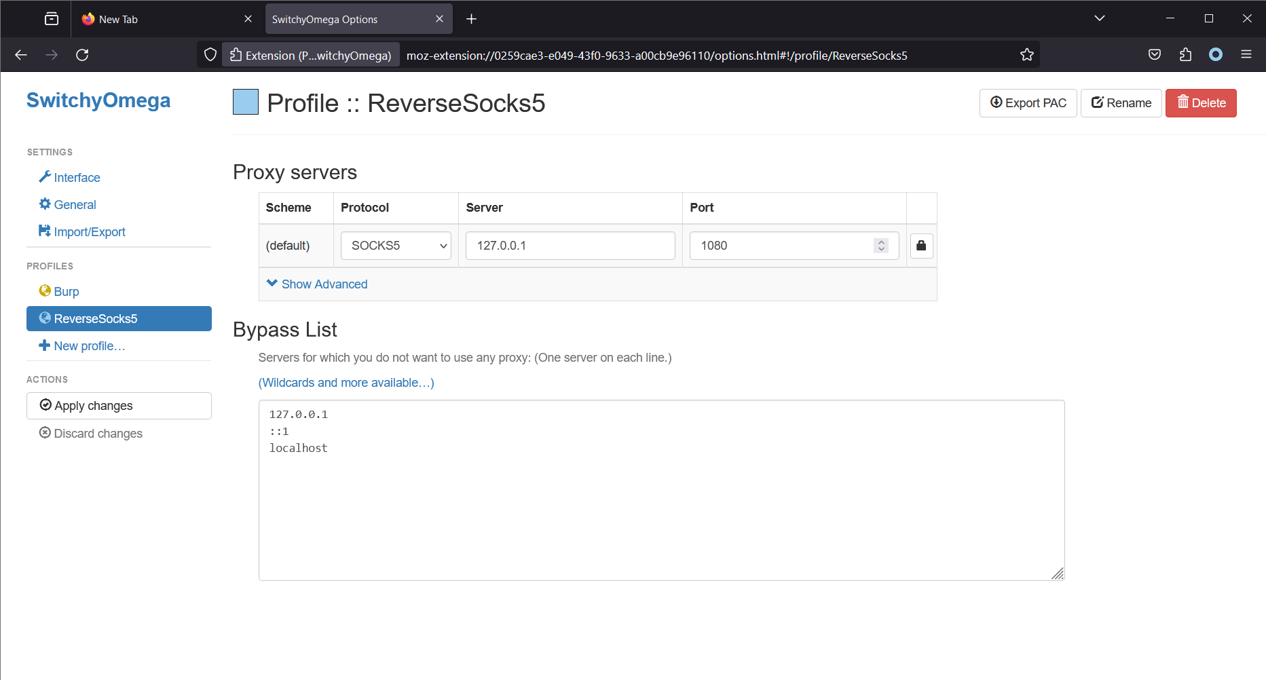1266x680 pixels.
Task: Select the SwitchyOmega Options tab
Action: 359,19
